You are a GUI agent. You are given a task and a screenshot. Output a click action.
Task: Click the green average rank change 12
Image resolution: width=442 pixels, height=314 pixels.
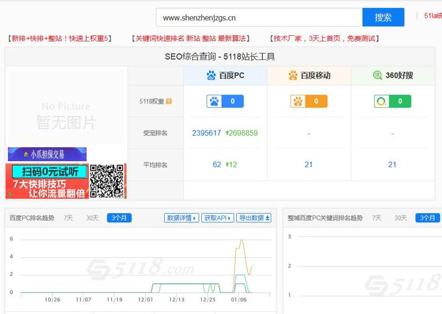coord(231,164)
